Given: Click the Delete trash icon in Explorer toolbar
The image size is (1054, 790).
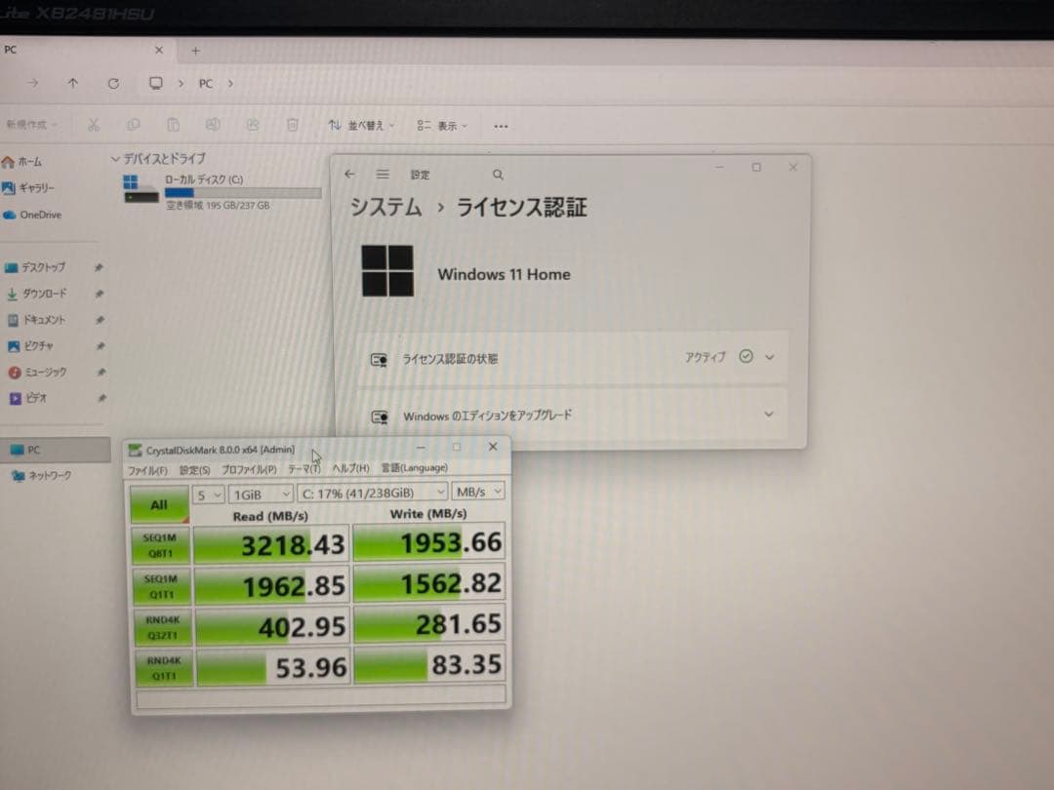Looking at the screenshot, I should coord(291,125).
